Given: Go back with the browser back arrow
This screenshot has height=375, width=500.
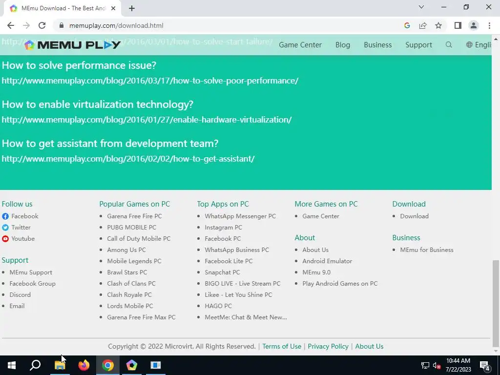Looking at the screenshot, I should pos(11,25).
